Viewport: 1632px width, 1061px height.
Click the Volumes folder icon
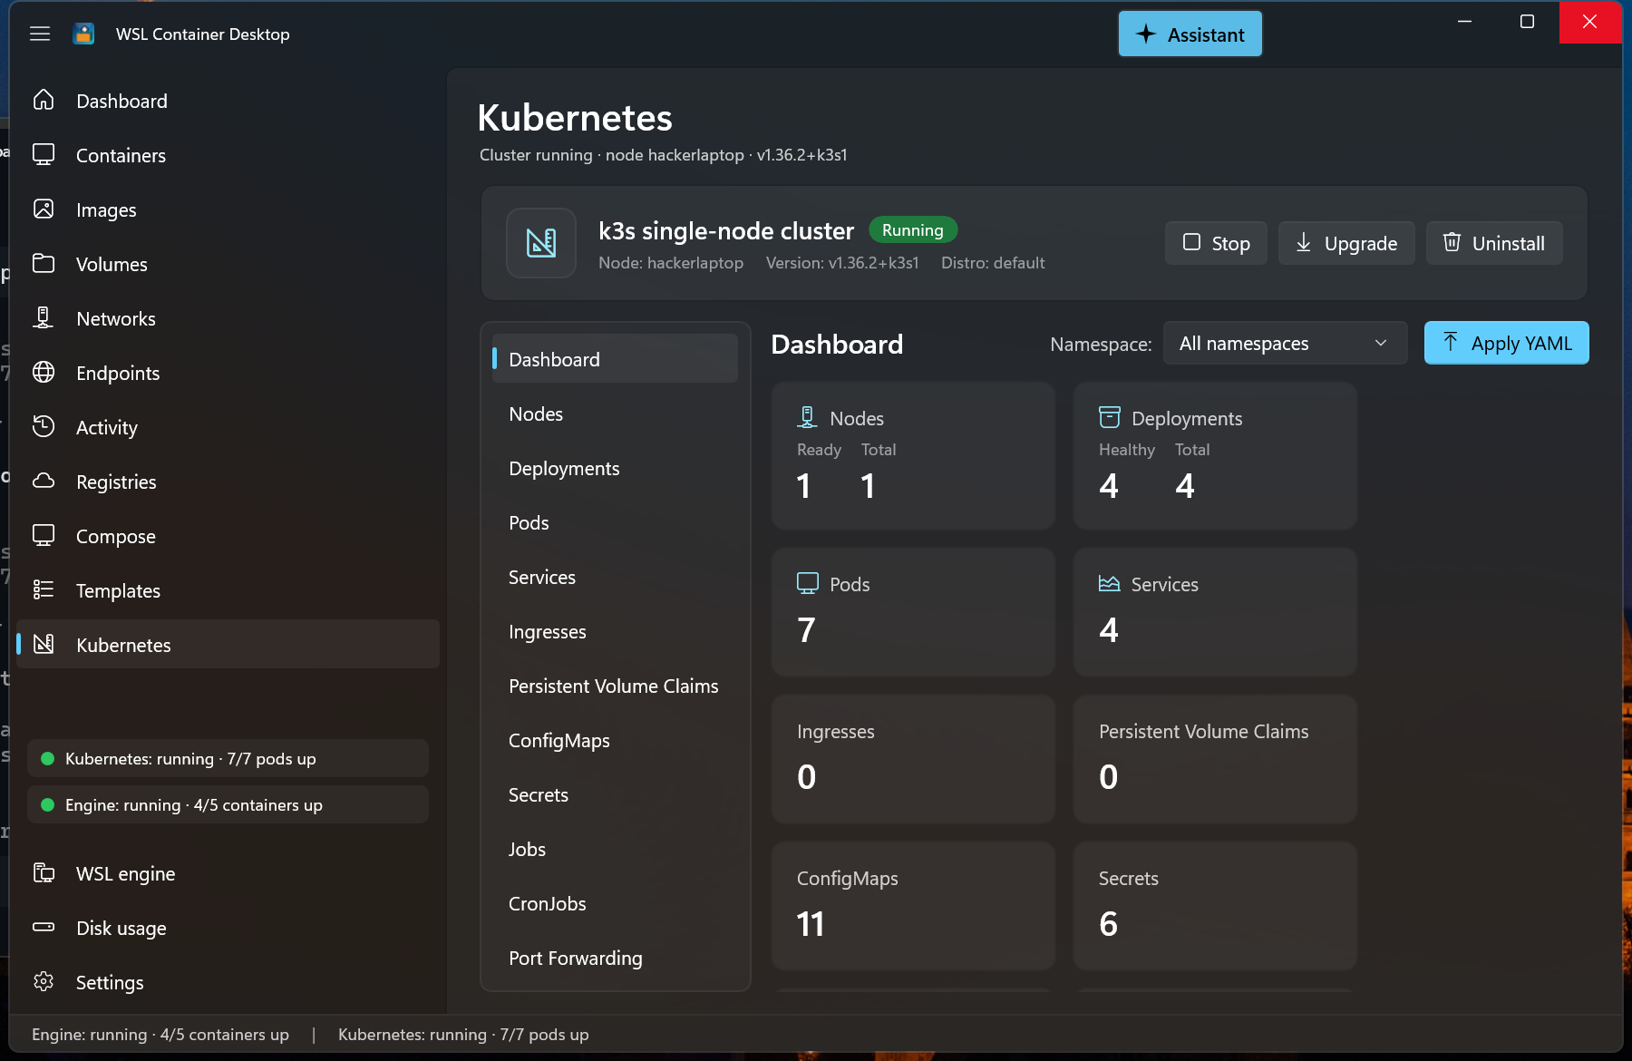tap(44, 263)
